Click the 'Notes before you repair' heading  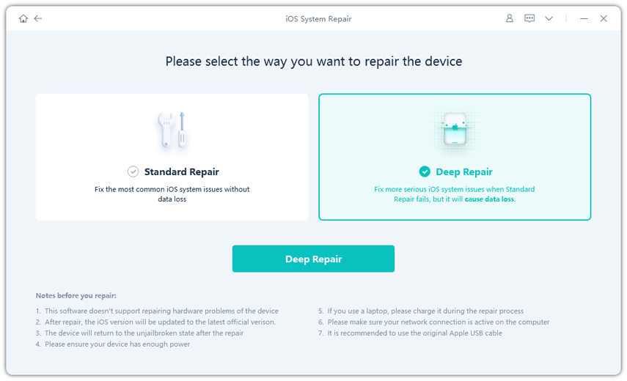(x=76, y=295)
